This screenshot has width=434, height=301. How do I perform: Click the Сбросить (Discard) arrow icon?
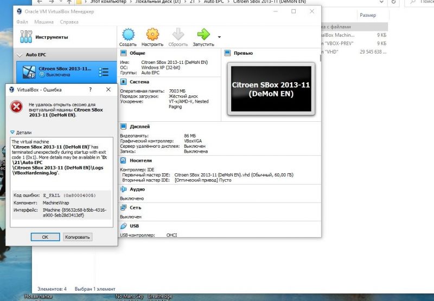point(178,35)
